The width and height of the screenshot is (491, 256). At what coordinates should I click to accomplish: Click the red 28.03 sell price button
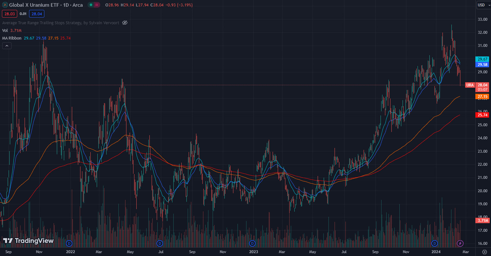tap(10, 14)
